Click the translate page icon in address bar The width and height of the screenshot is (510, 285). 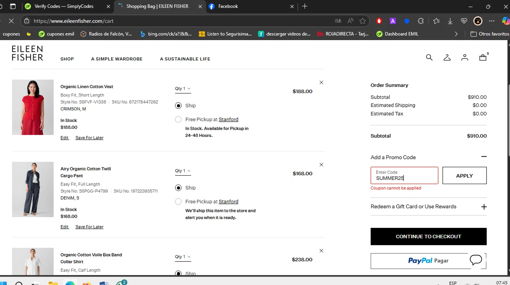(x=338, y=21)
